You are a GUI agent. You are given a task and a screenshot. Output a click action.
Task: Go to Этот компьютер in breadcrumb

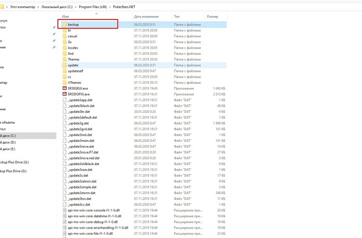click(x=22, y=7)
